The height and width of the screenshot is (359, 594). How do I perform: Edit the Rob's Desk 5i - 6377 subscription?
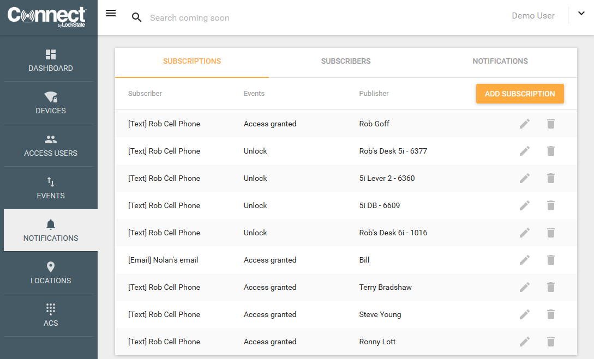[x=525, y=151]
